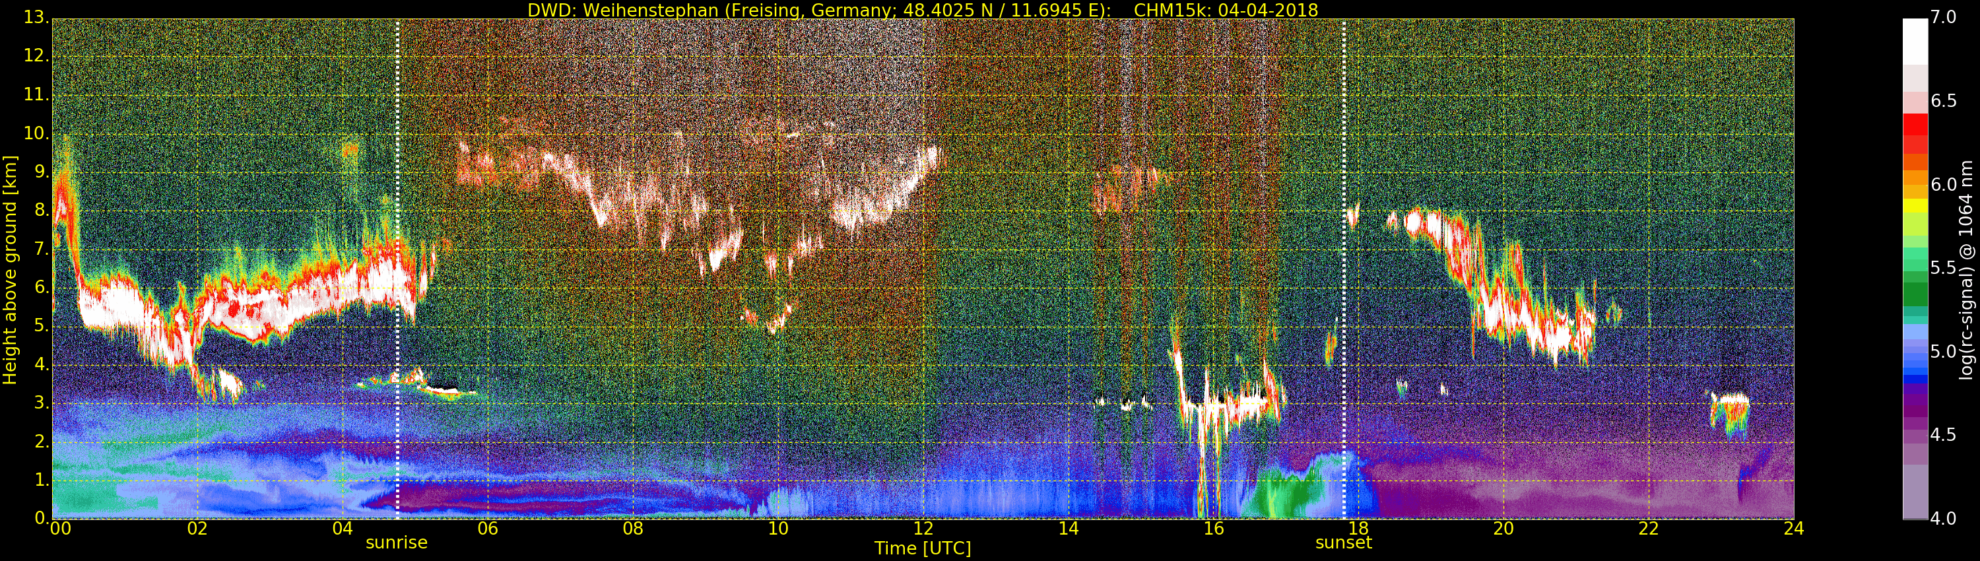Click time axis tick '22'

point(1649,529)
